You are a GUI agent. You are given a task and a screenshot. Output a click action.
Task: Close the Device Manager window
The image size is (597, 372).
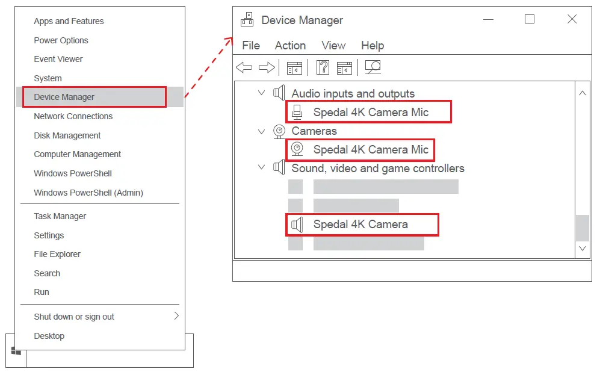(x=572, y=19)
